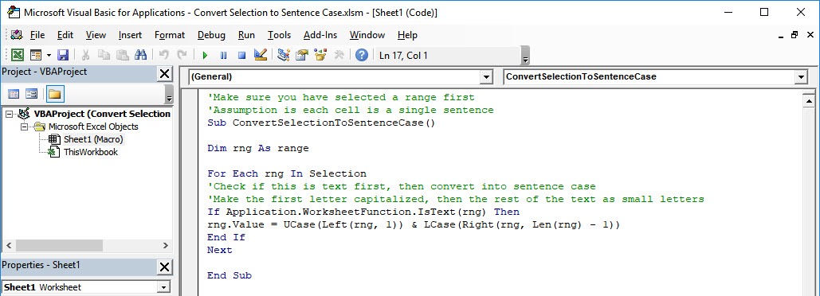820x296 pixels.
Task: Close the Properties - Sheet1 panel
Action: [164, 267]
